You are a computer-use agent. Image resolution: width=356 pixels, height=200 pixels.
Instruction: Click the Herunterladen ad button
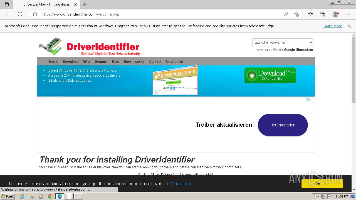pos(283,125)
